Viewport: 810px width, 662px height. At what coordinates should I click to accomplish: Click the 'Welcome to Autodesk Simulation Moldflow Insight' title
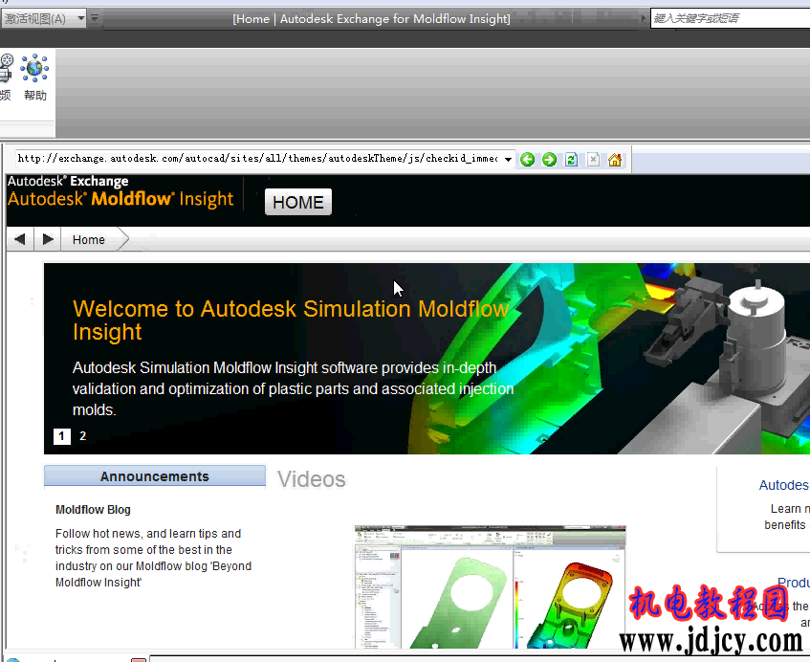pos(291,320)
